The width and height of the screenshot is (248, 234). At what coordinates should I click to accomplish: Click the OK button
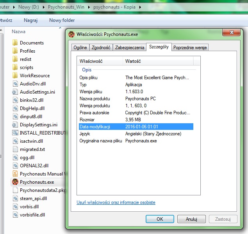(x=160, y=219)
